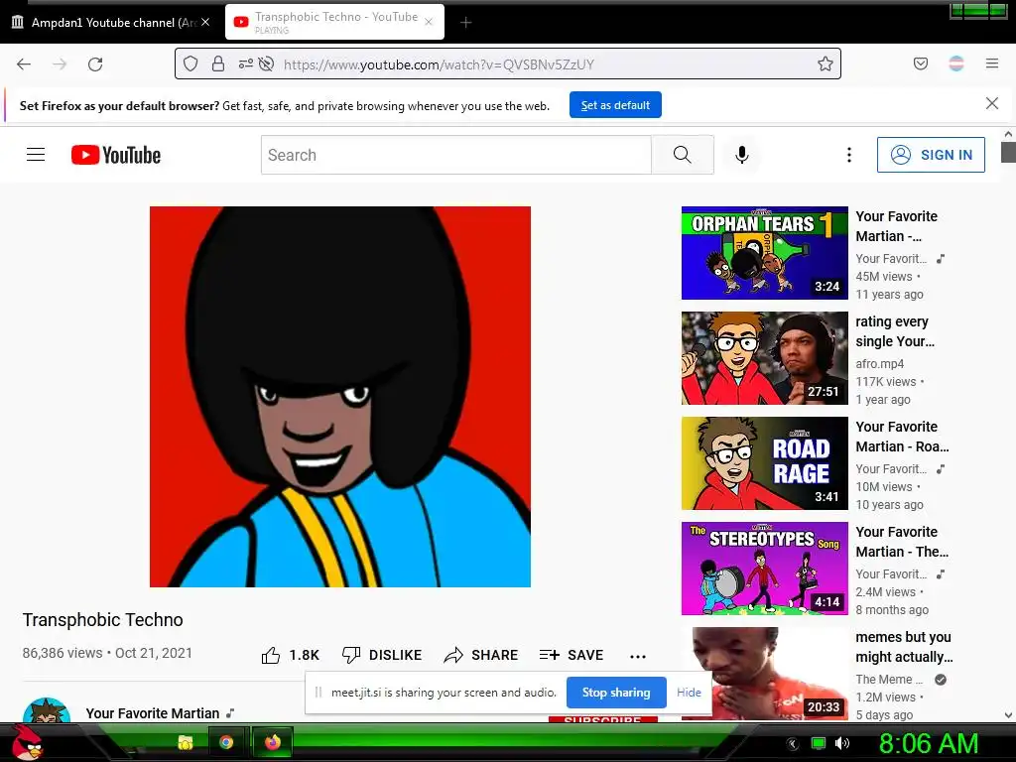The image size is (1016, 762).
Task: Open new tab with plus icon
Action: point(466,23)
